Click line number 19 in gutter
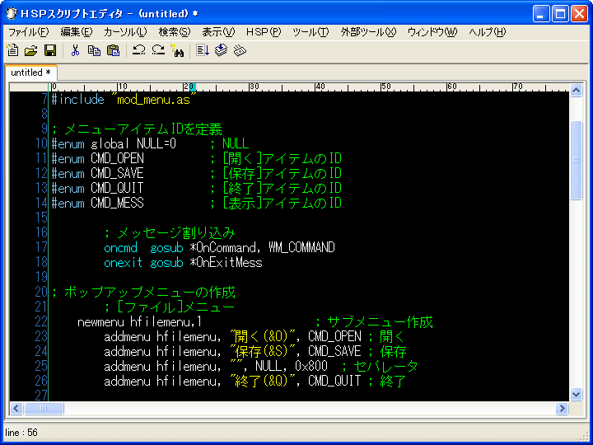This screenshot has width=593, height=445. (41, 278)
